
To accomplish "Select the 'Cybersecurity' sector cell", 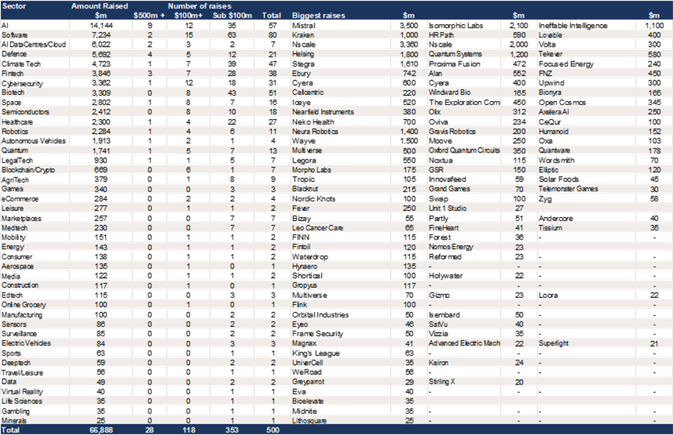I will 23,83.
